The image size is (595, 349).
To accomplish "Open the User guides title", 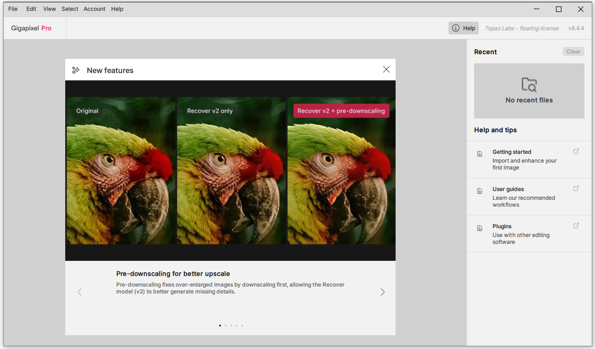I will coord(508,189).
